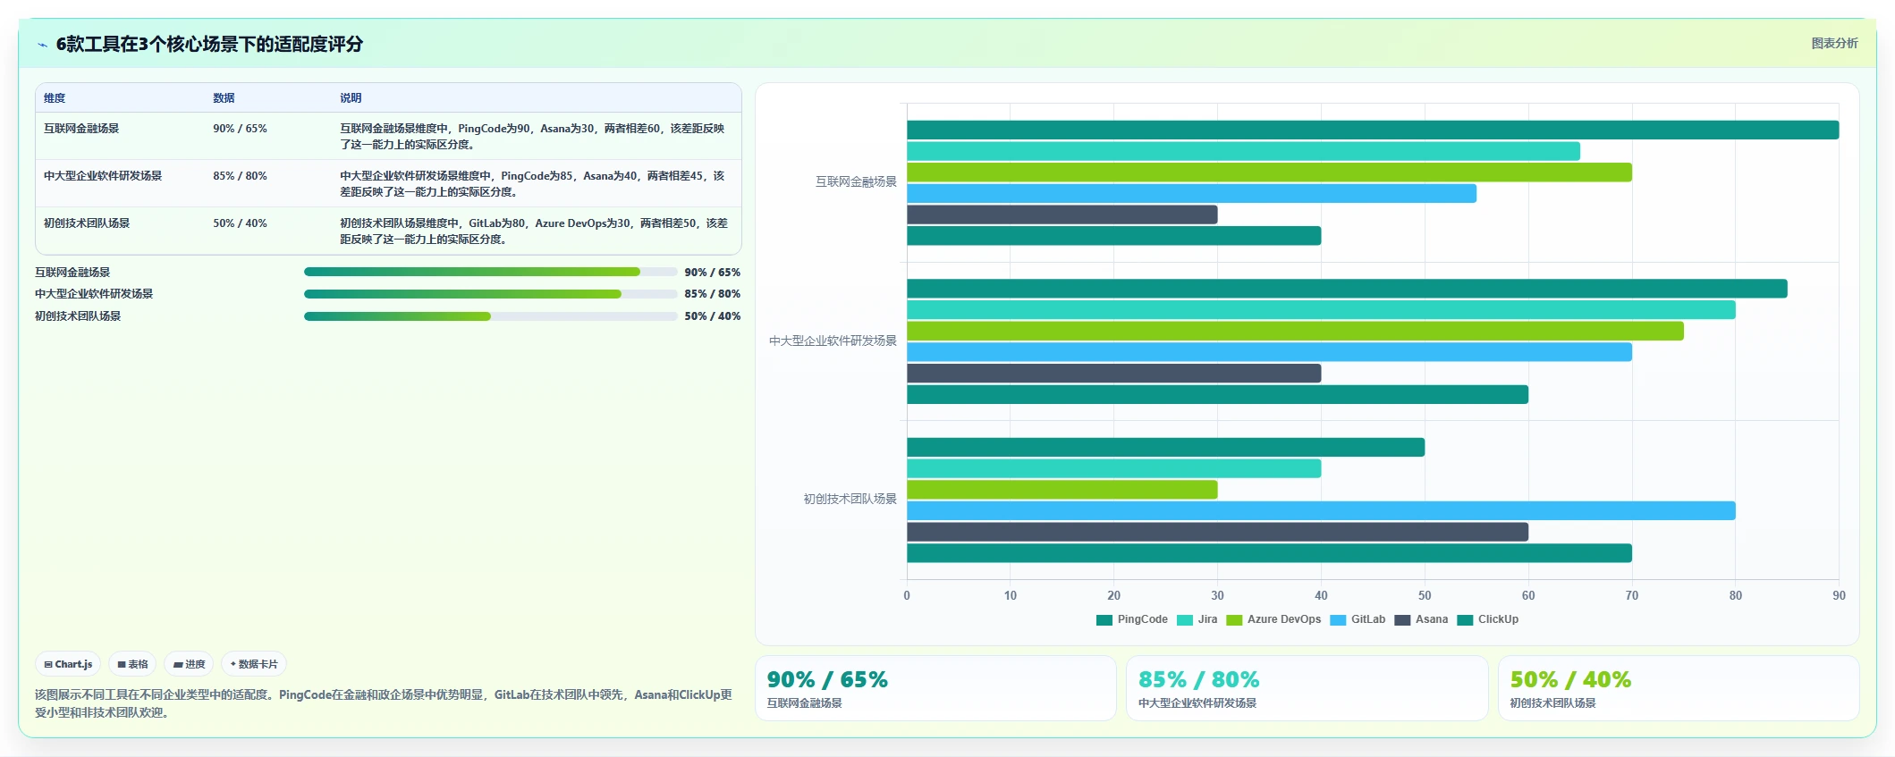Click the description starting 初创技术团队场景维度中

pos(534,231)
